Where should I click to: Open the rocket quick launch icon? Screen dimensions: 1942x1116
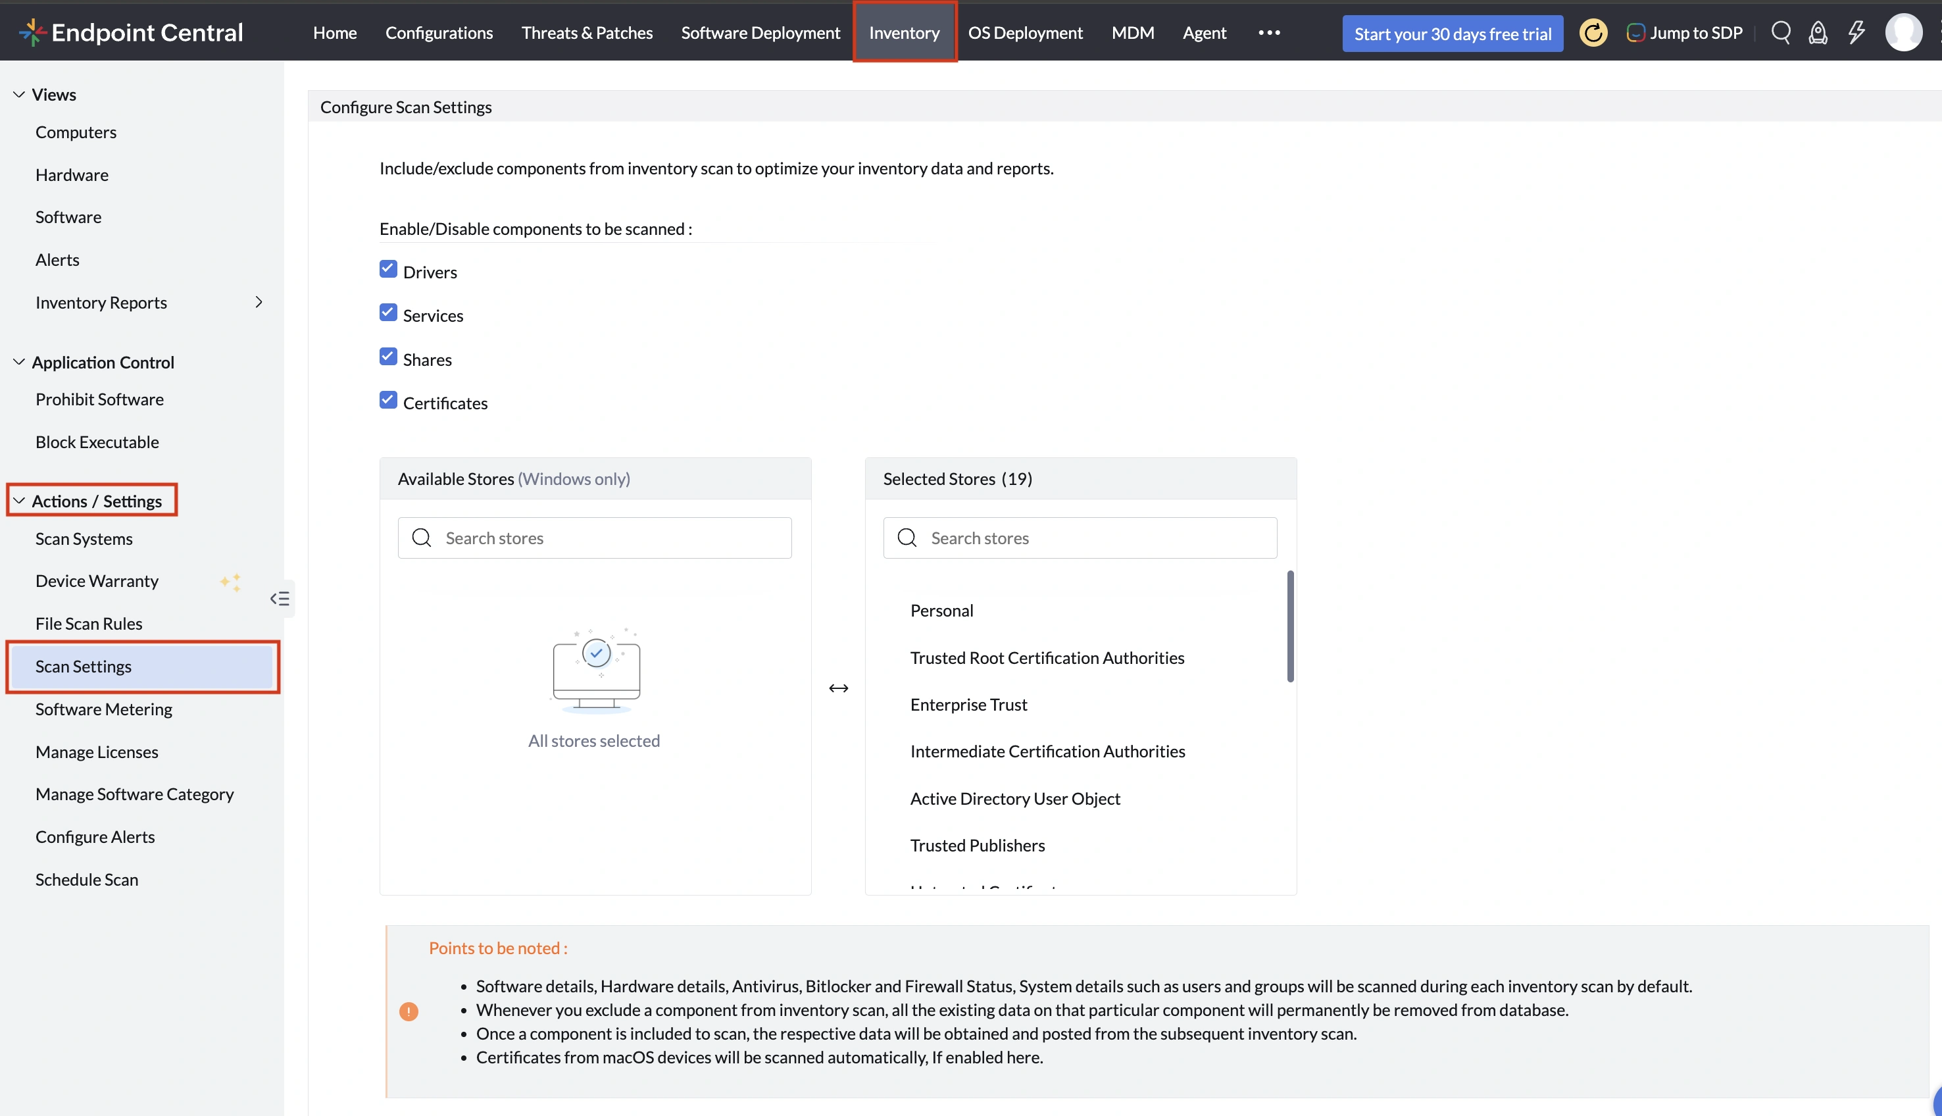[1818, 32]
